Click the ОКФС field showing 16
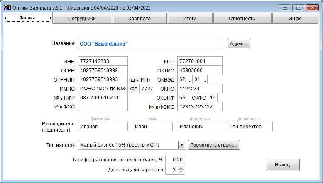Screen dimensions: 323x183 [213, 98]
